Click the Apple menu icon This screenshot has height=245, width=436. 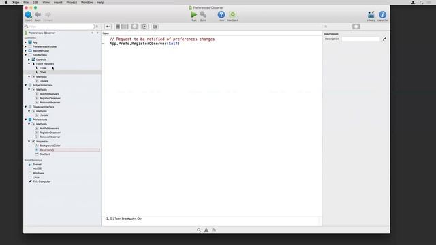(6, 3)
